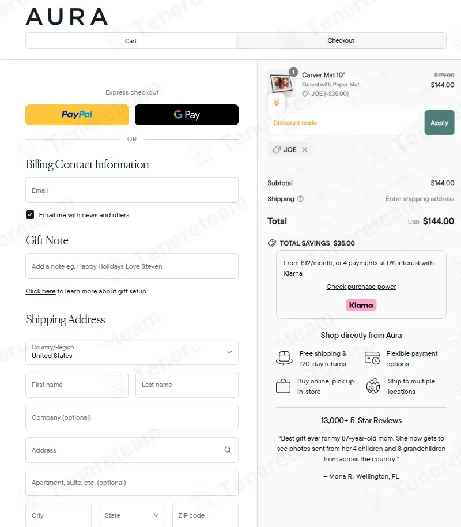
Task: Click the free shipping box icon
Action: point(283,359)
